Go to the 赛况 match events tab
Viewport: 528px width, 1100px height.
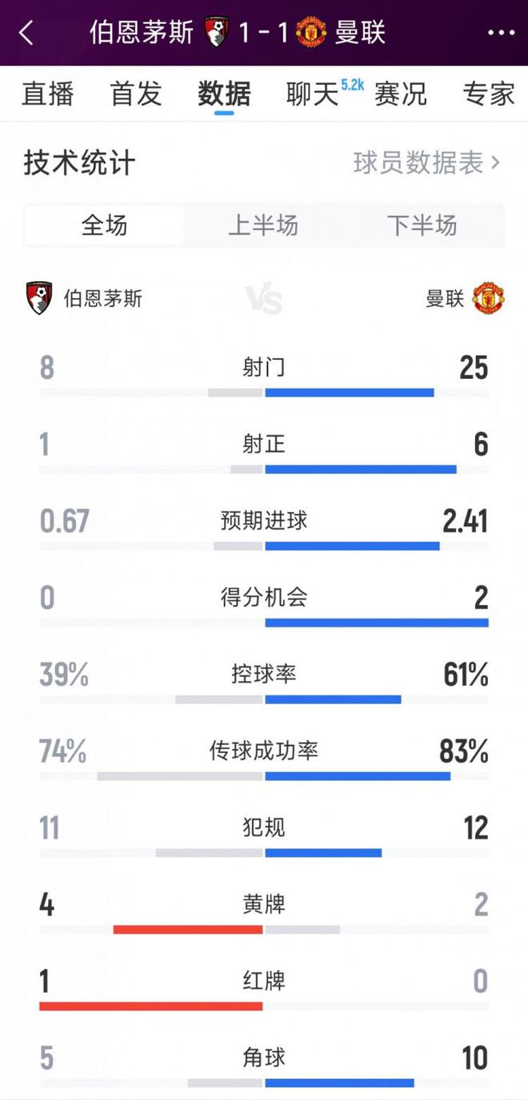(x=400, y=95)
